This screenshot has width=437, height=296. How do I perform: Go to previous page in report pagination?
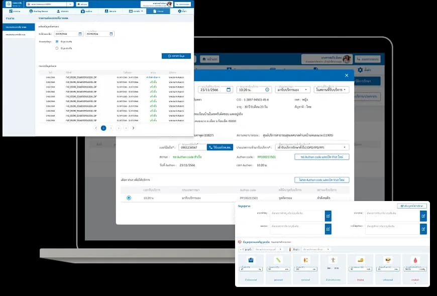coord(96,128)
